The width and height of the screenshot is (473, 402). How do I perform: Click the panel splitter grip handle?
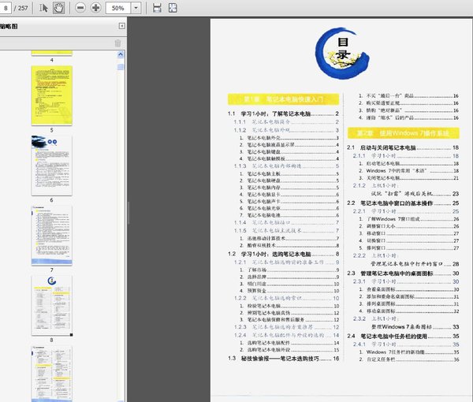[128, 213]
